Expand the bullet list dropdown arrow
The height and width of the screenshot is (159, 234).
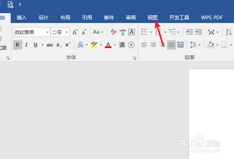pos(151,32)
